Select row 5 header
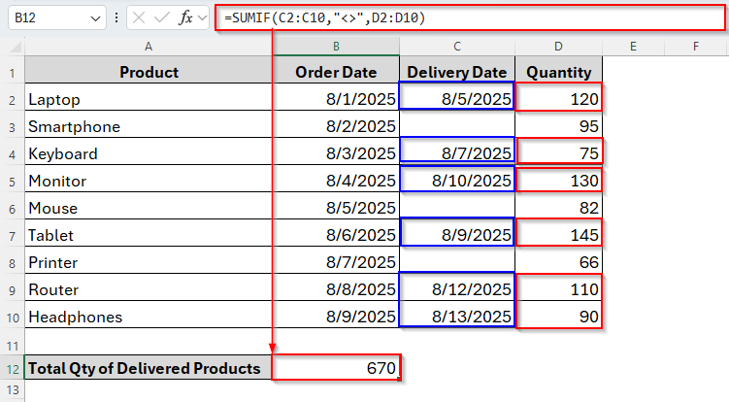Viewport: 729px width, 402px height. pos(12,181)
